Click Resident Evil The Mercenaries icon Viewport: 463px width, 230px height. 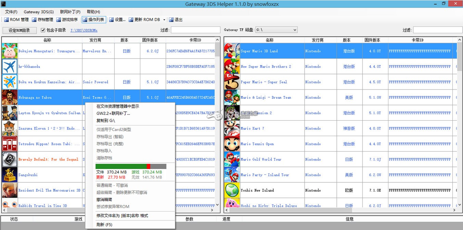pos(10,190)
